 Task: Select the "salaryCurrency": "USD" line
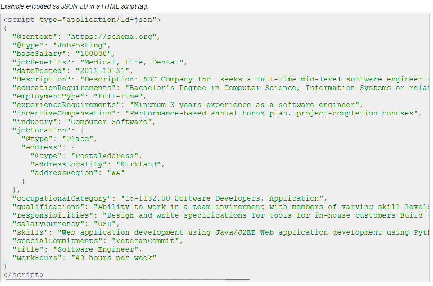66,224
